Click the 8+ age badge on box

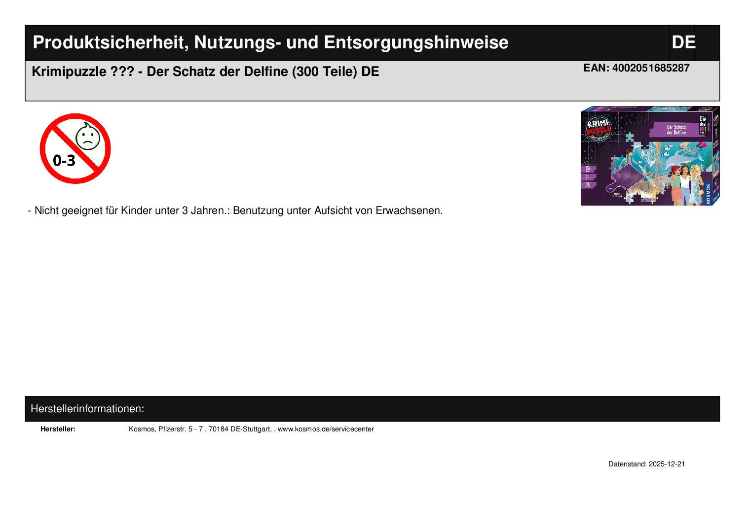pyautogui.click(x=588, y=177)
